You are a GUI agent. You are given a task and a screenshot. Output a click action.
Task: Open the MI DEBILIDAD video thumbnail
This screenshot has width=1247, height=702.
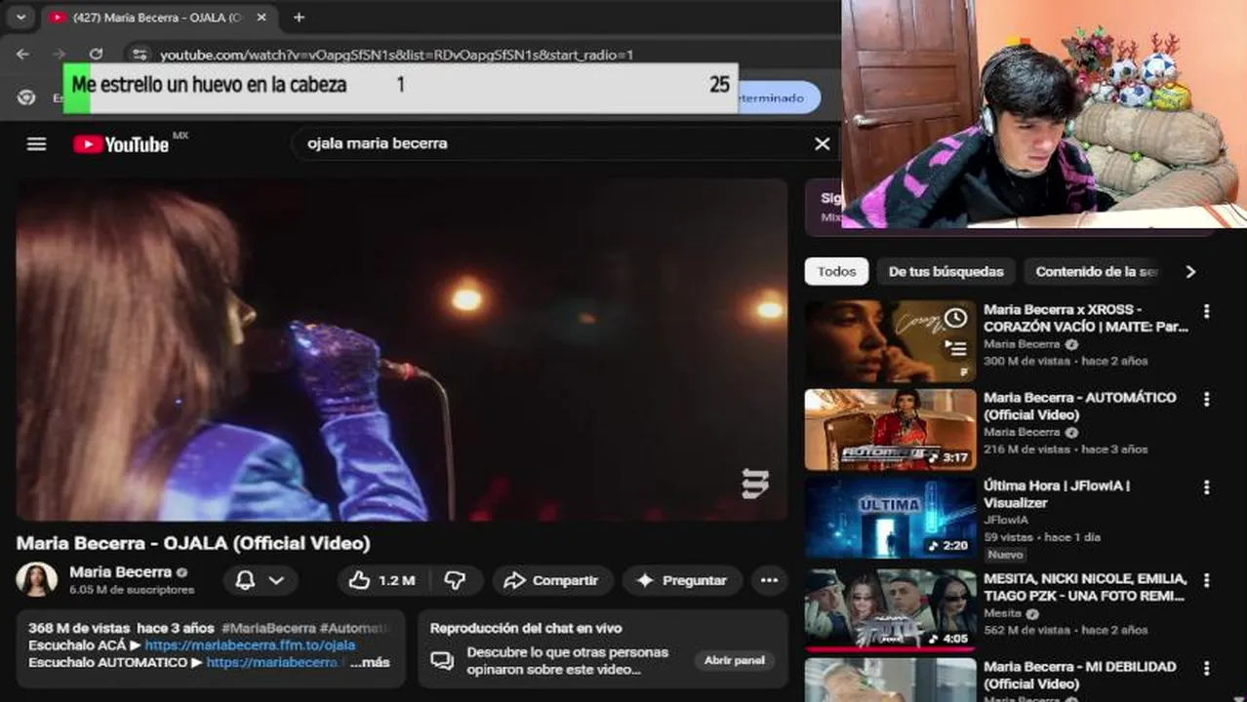pos(890,680)
